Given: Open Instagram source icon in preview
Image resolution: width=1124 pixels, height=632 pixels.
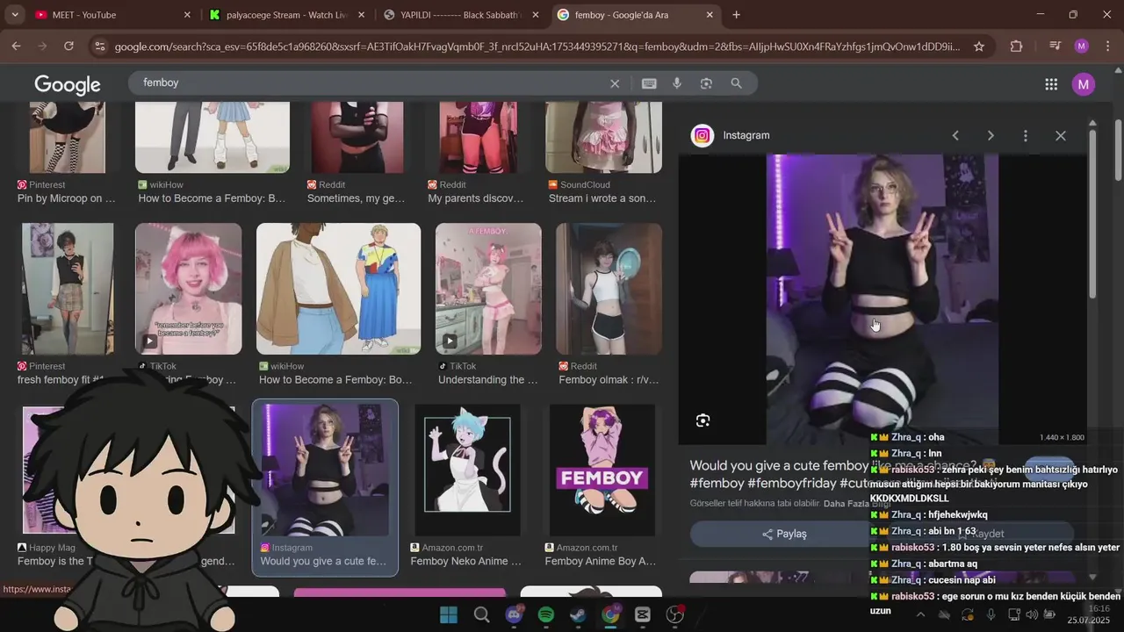Looking at the screenshot, I should pos(702,135).
